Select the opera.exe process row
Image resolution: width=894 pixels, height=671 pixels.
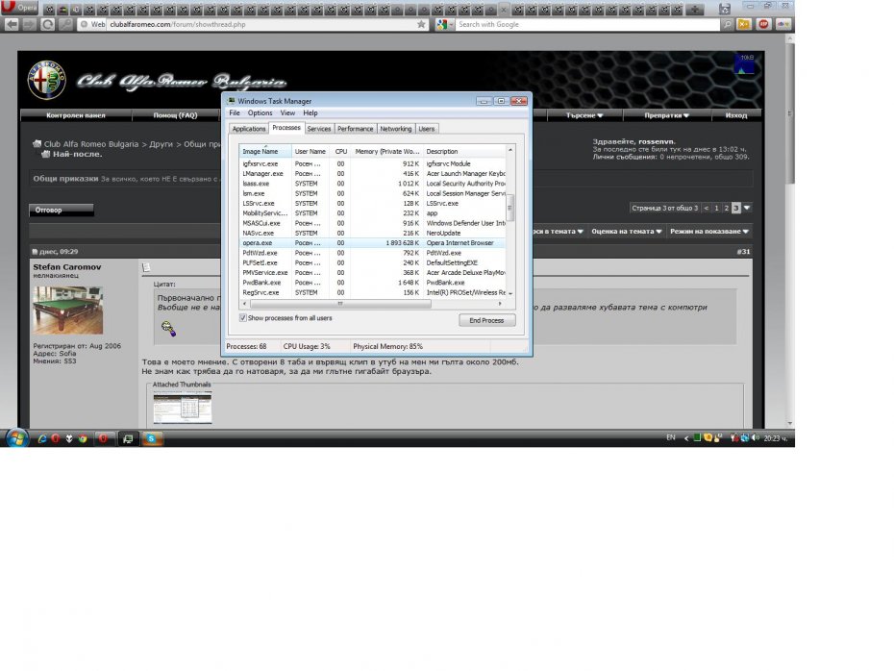point(375,243)
